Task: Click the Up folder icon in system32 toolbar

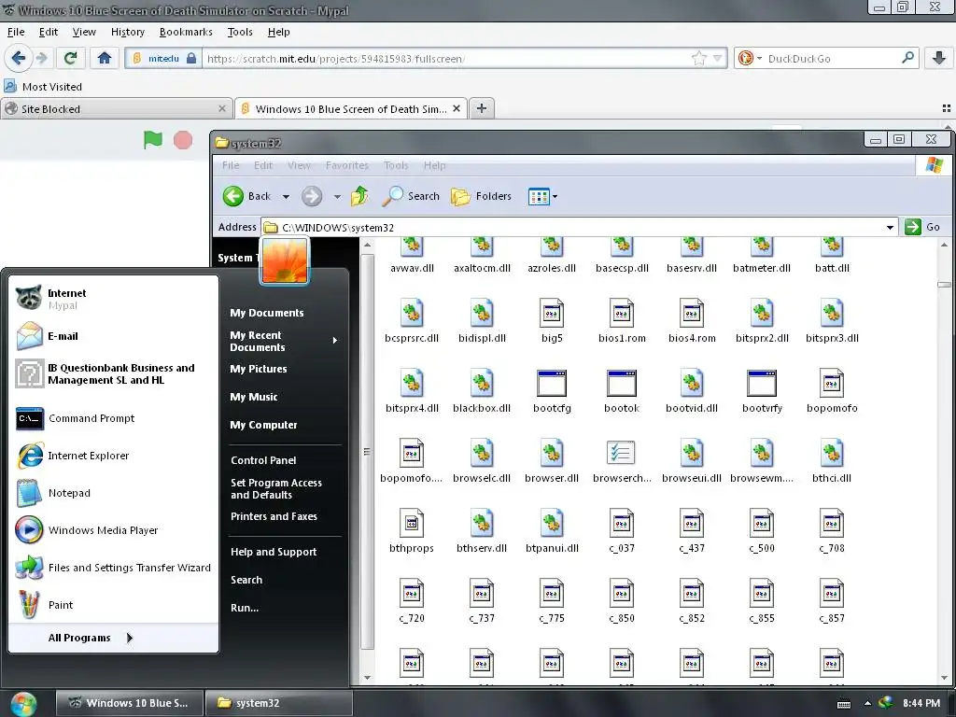Action: 359,196
